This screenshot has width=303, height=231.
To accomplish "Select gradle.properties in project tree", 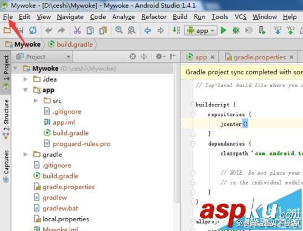I will tap(64, 187).
